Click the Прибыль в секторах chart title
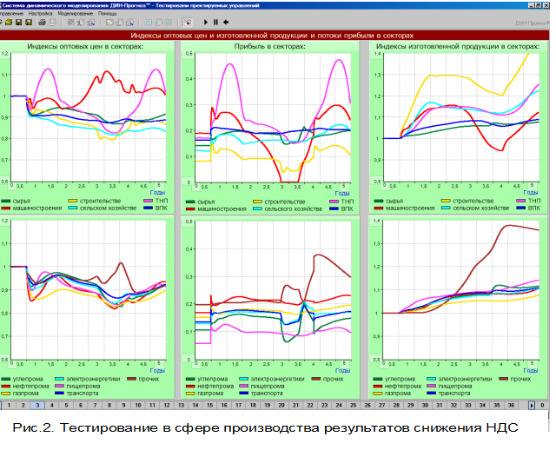The width and height of the screenshot is (556, 450). click(x=274, y=46)
